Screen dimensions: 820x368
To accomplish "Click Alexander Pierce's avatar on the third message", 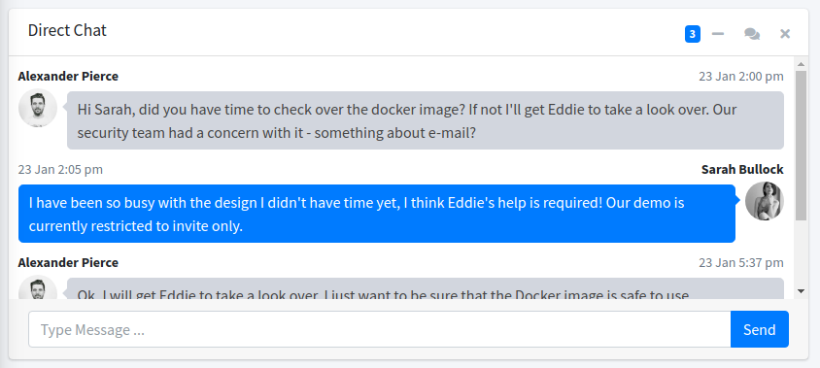I will tap(38, 287).
